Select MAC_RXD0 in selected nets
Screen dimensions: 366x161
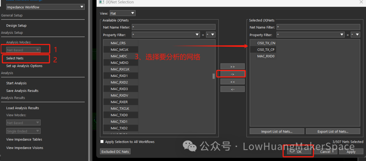pos(266,56)
